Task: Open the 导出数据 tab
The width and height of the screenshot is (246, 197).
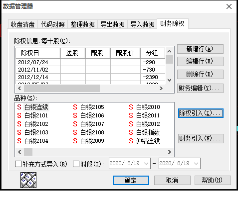Action: tap(113, 24)
